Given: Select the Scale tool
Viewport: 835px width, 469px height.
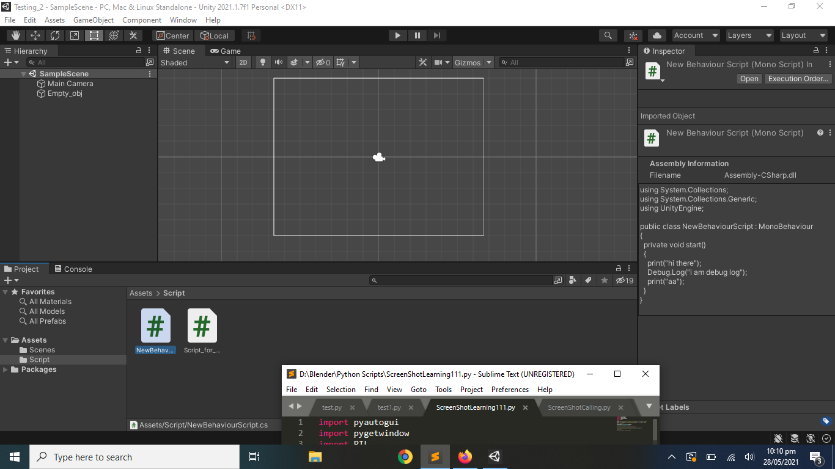Looking at the screenshot, I should (74, 35).
